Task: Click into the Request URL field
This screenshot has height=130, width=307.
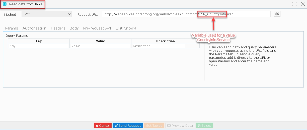Action: (186, 14)
